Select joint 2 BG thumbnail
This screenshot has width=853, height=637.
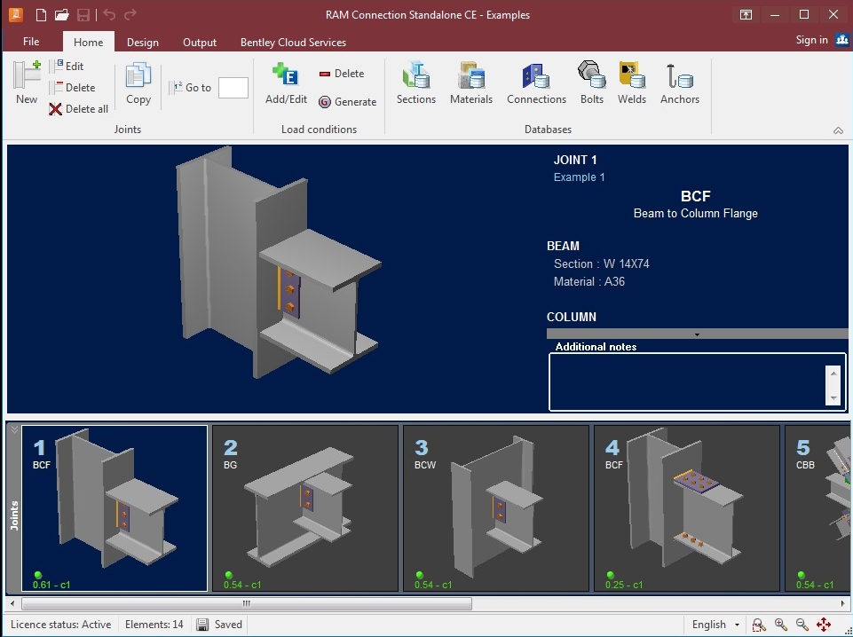(x=305, y=508)
